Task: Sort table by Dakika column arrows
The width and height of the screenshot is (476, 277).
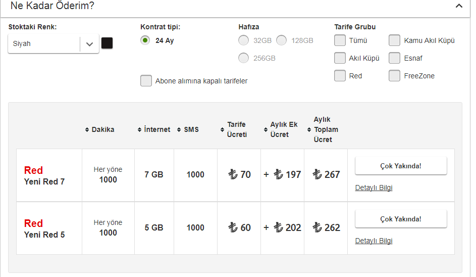Action: point(87,130)
